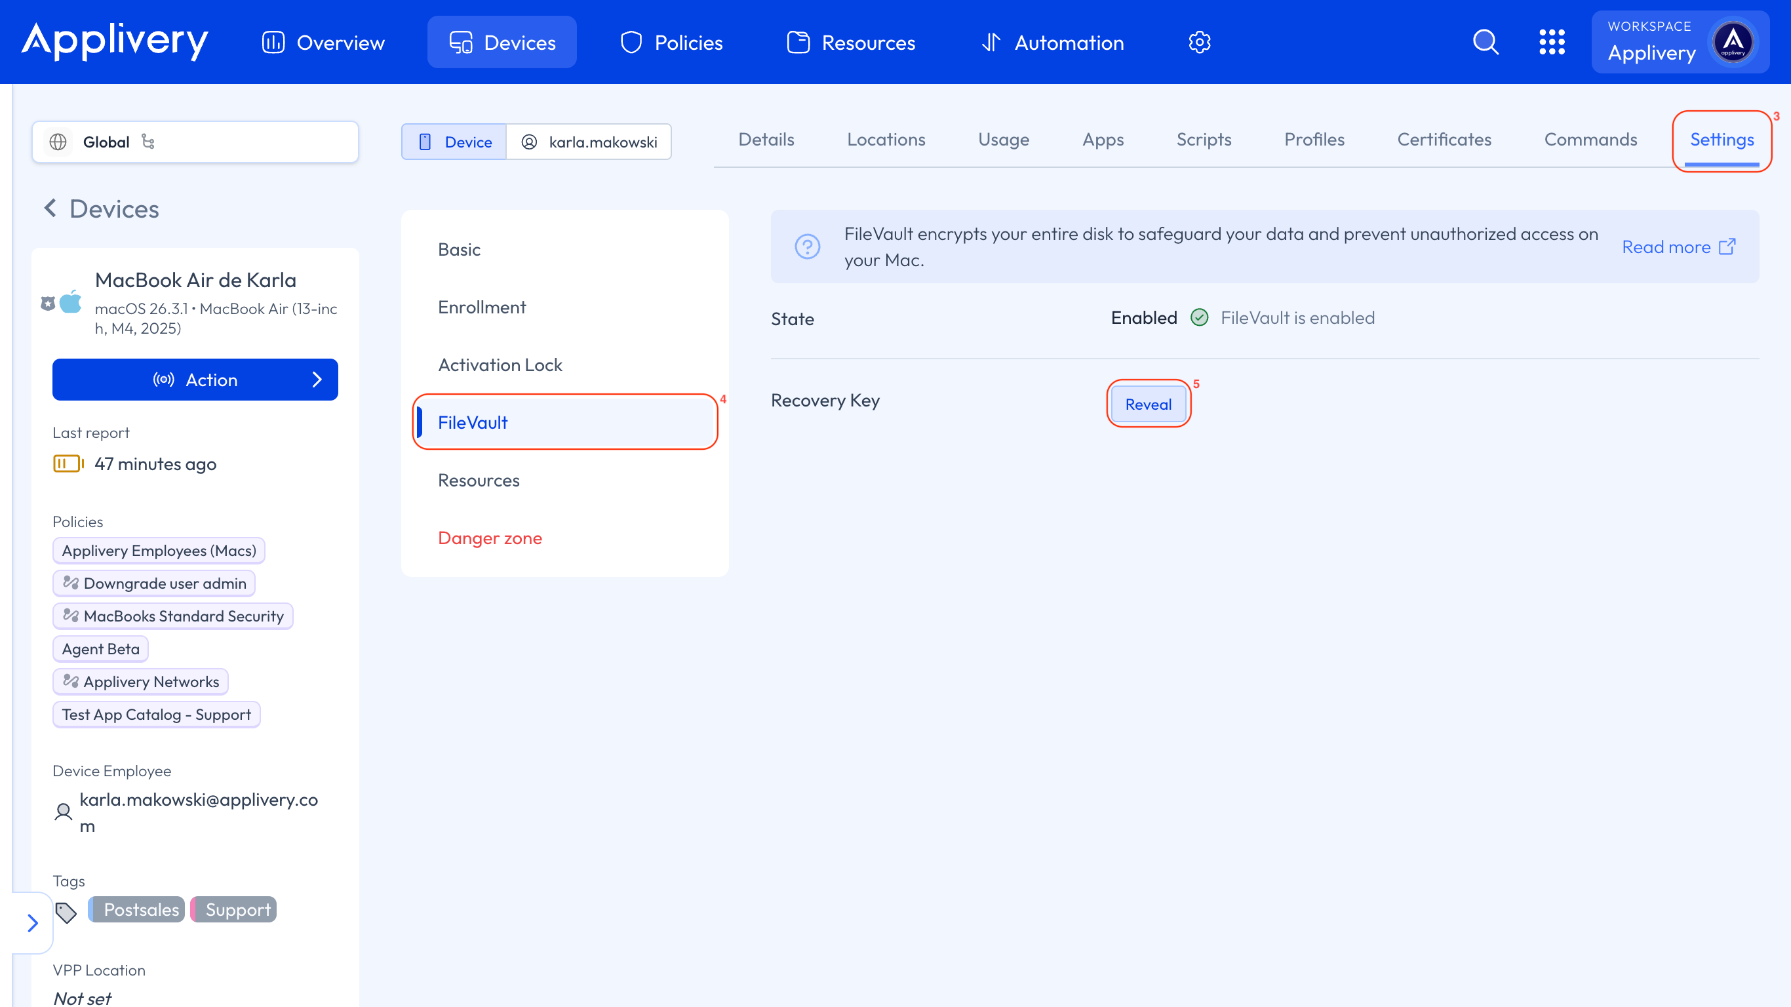Open the Downgrade user admin policy
1791x1007 pixels.
(153, 583)
